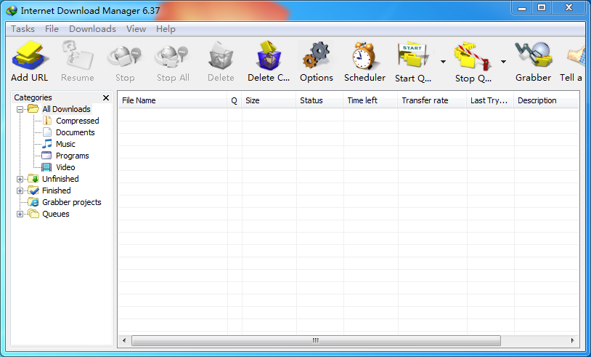Viewport: 591px width, 357px height.
Task: Open the Start Queue dropdown arrow
Action: pyautogui.click(x=443, y=62)
